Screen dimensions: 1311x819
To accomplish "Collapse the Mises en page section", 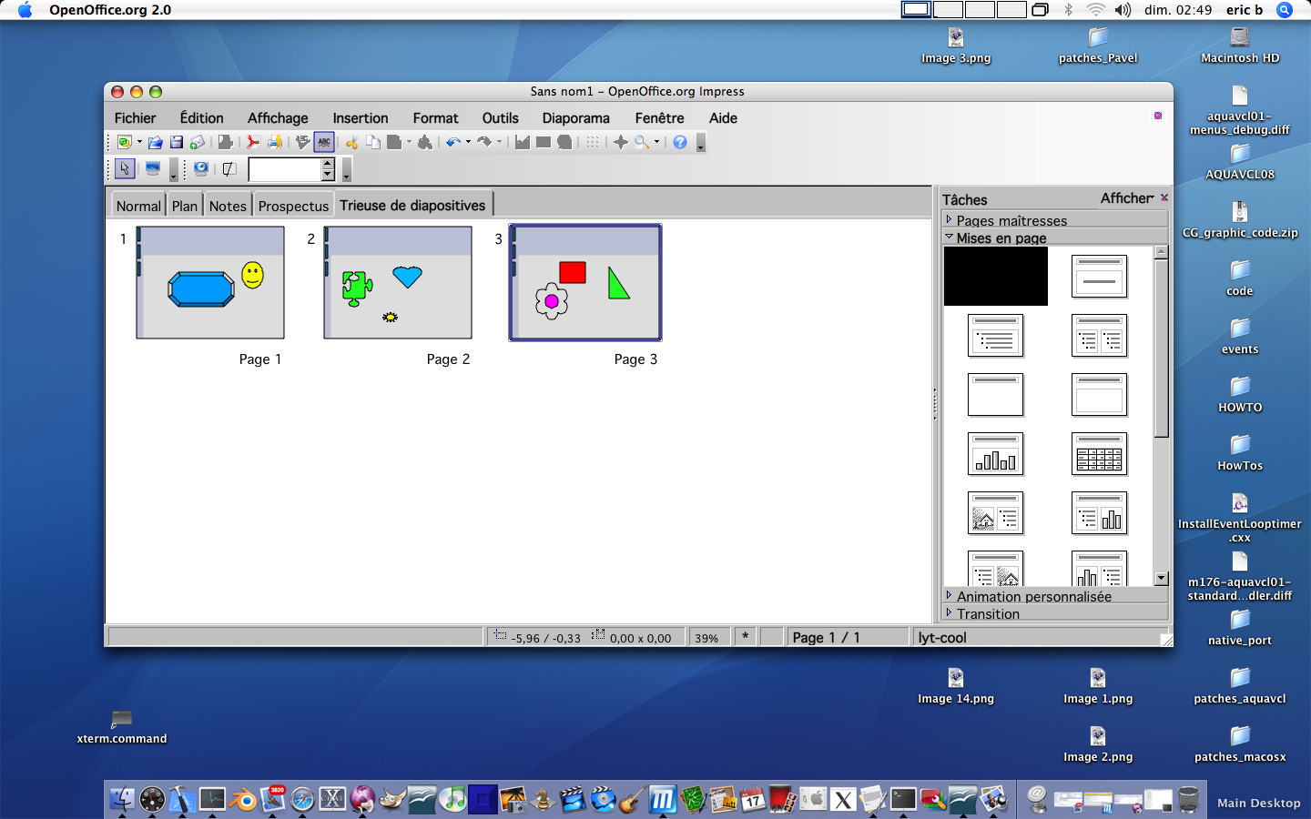I will click(x=1055, y=238).
